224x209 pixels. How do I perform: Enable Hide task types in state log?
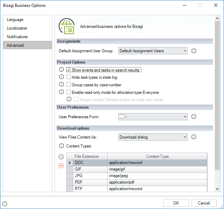coord(68,77)
